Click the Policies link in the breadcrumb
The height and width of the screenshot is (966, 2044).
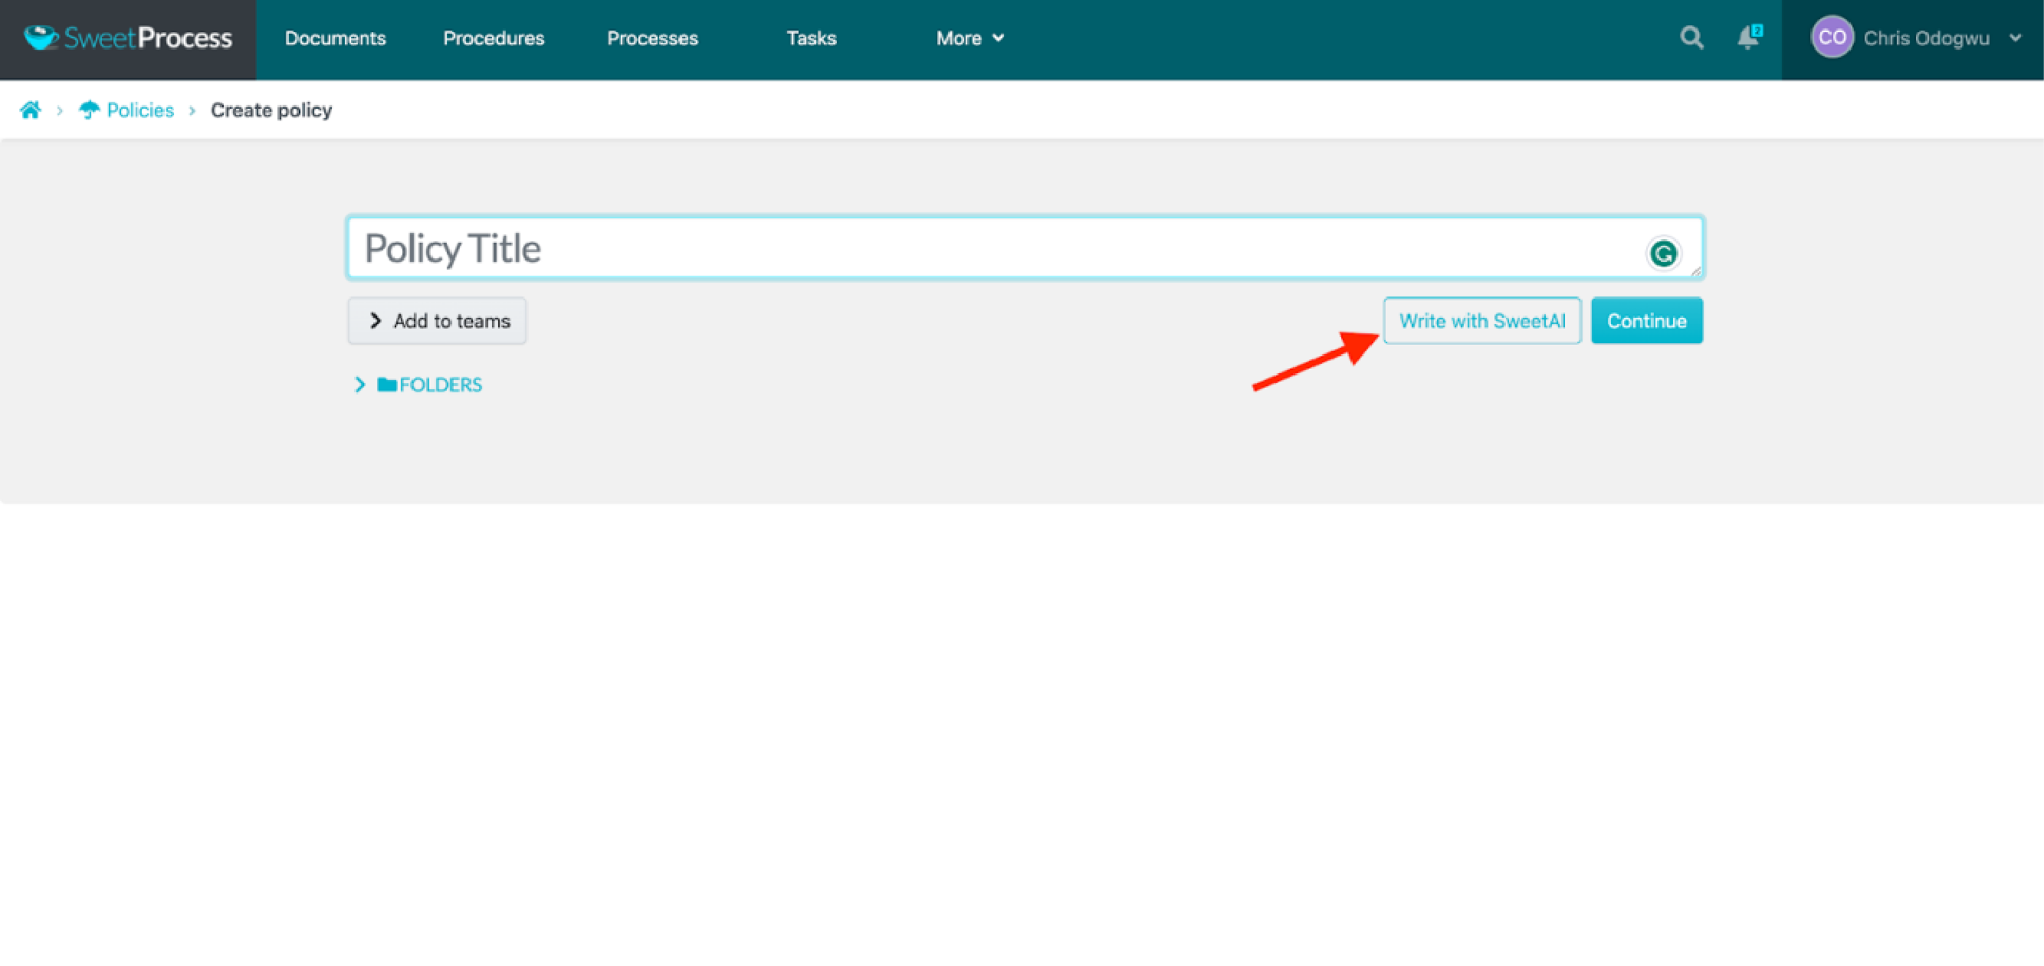tap(139, 110)
